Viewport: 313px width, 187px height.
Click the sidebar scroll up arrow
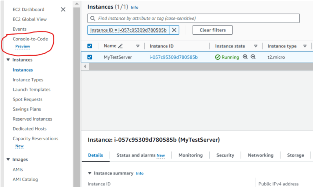[x=77, y=4]
